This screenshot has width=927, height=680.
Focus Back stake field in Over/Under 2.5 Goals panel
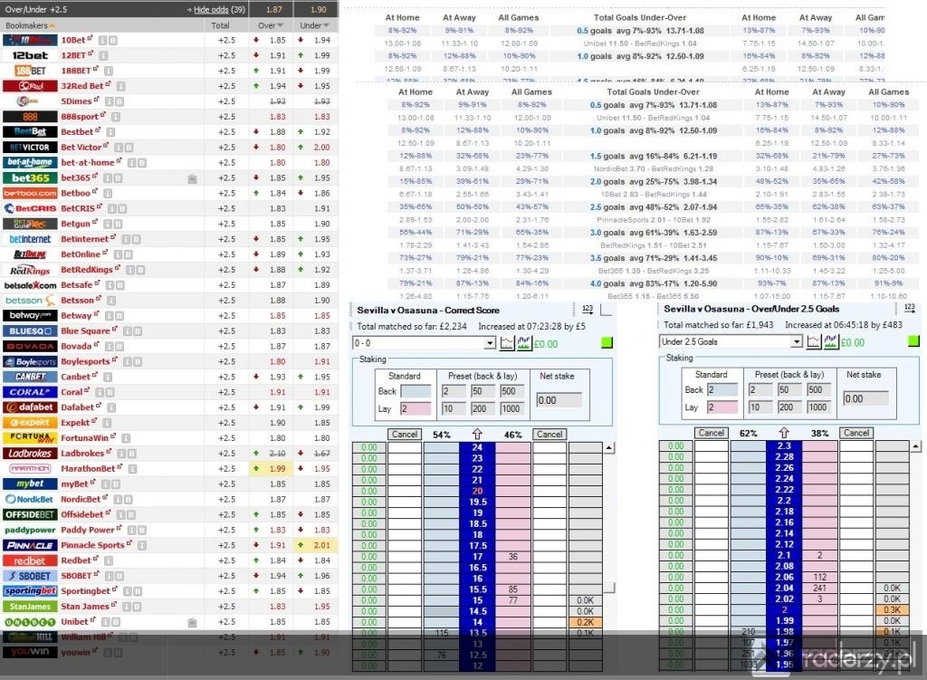tap(722, 389)
